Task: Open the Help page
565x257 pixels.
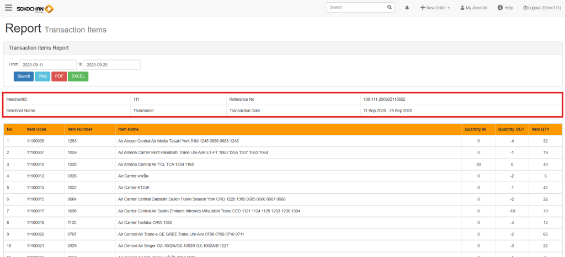Action: 505,8
